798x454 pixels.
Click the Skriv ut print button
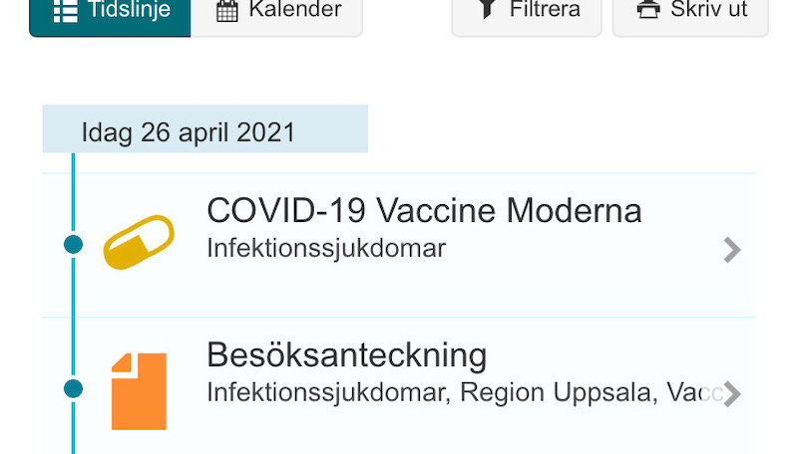690,15
